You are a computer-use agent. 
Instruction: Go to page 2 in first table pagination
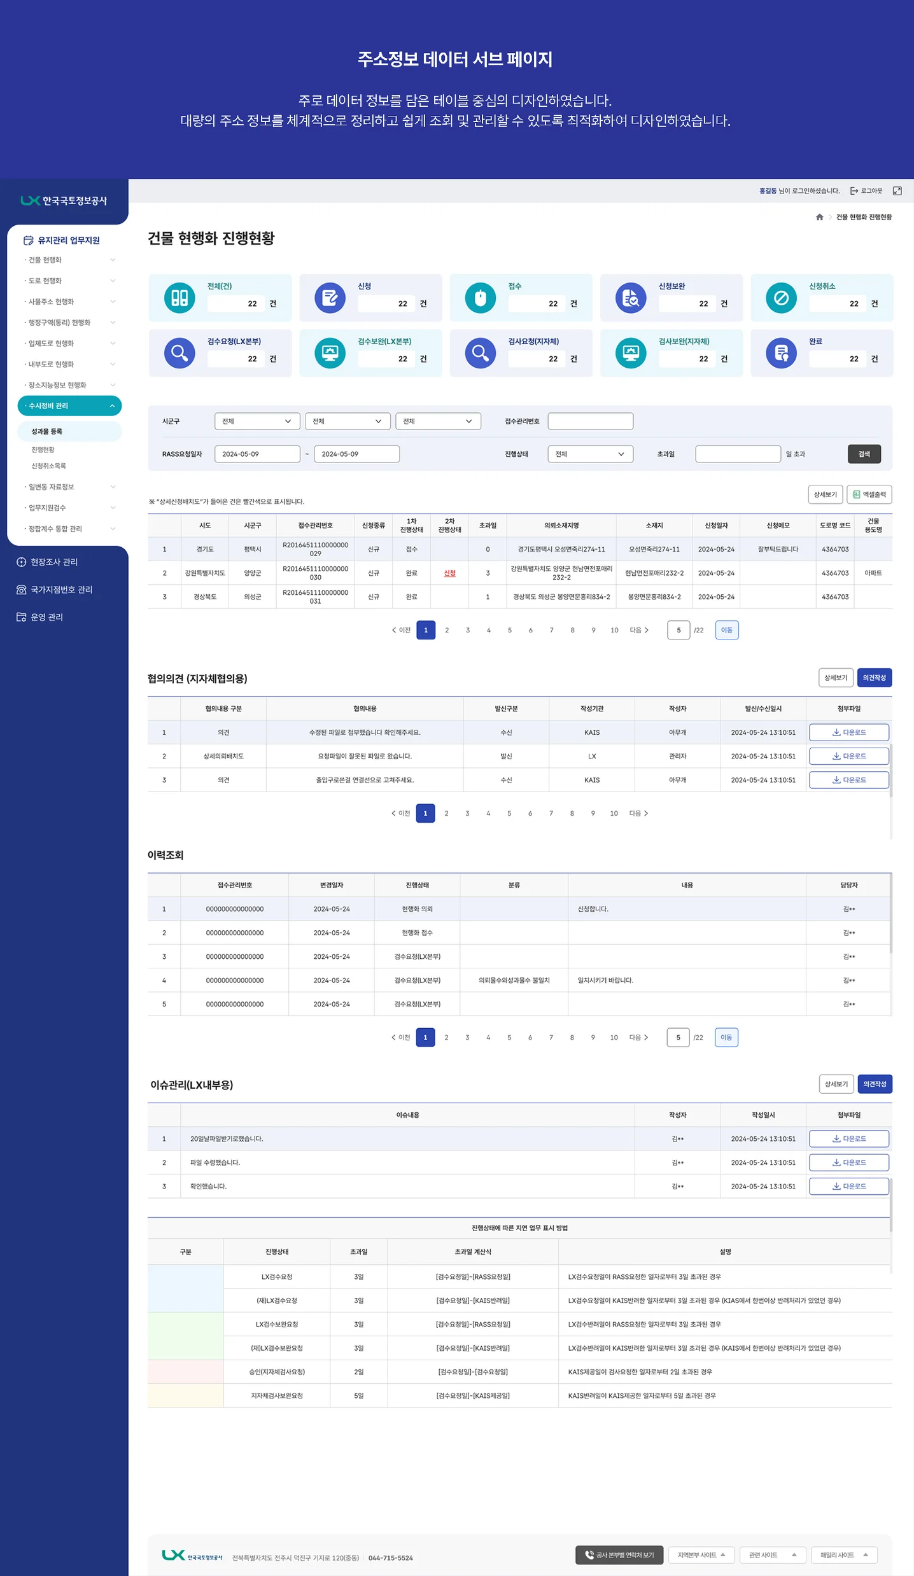(x=447, y=631)
